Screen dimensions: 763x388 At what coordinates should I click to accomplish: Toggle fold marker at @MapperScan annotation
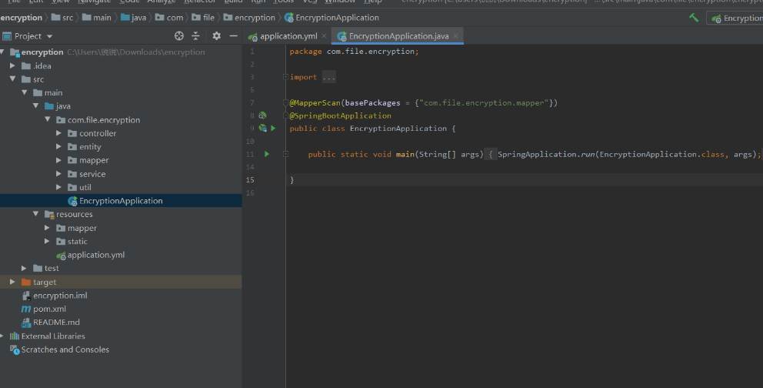tap(285, 103)
